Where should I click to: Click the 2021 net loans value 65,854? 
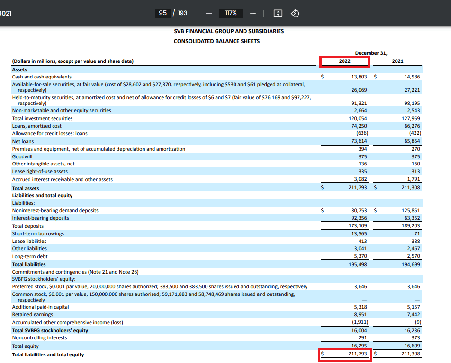(412, 141)
